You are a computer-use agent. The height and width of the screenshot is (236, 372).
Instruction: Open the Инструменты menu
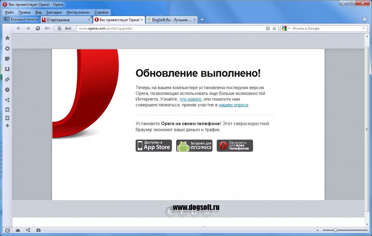click(78, 12)
